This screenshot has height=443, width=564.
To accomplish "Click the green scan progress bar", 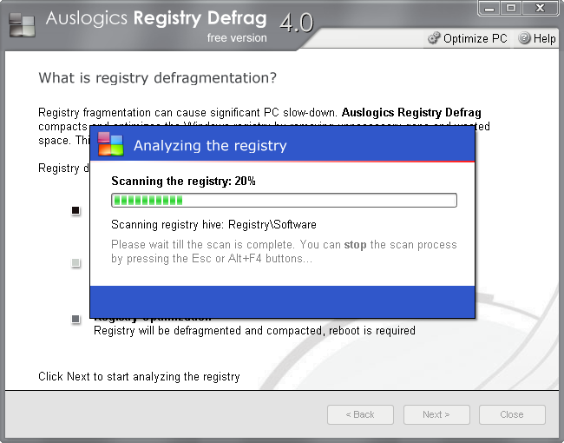I will [x=284, y=201].
